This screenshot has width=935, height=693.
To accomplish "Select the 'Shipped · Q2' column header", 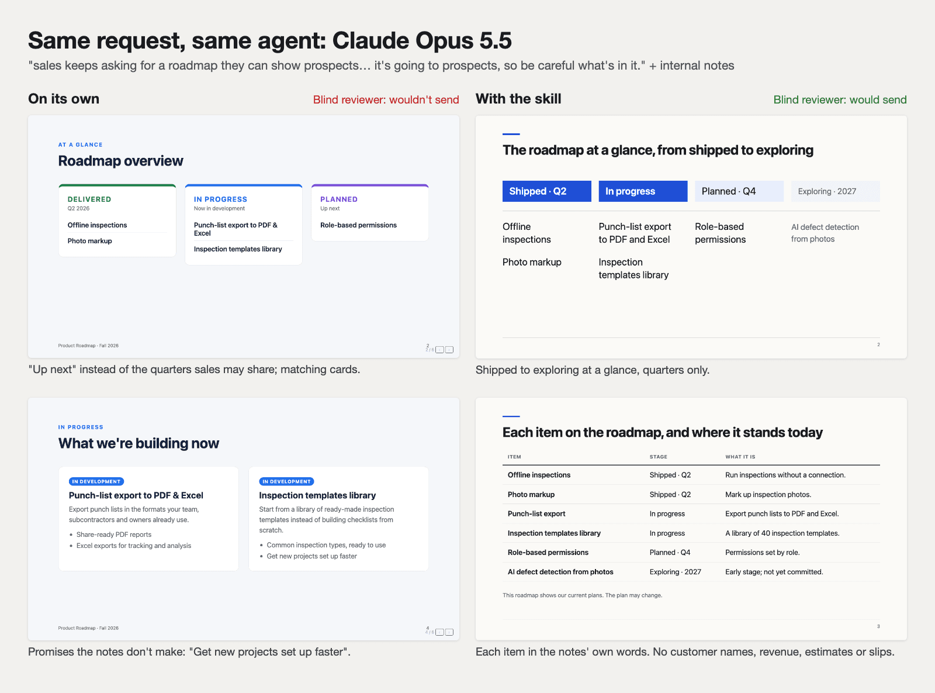I will 547,191.
